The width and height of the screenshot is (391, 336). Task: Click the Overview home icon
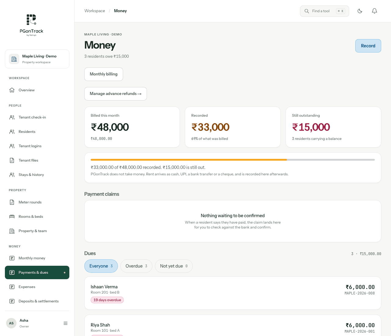click(12, 90)
